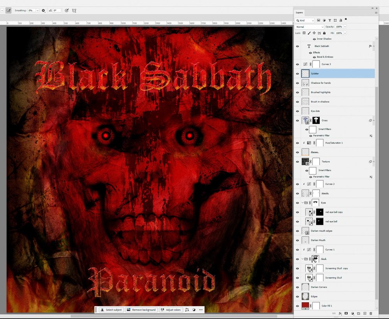The image size is (389, 319).
Task: Collapse the Skull layer group
Action: click(303, 259)
